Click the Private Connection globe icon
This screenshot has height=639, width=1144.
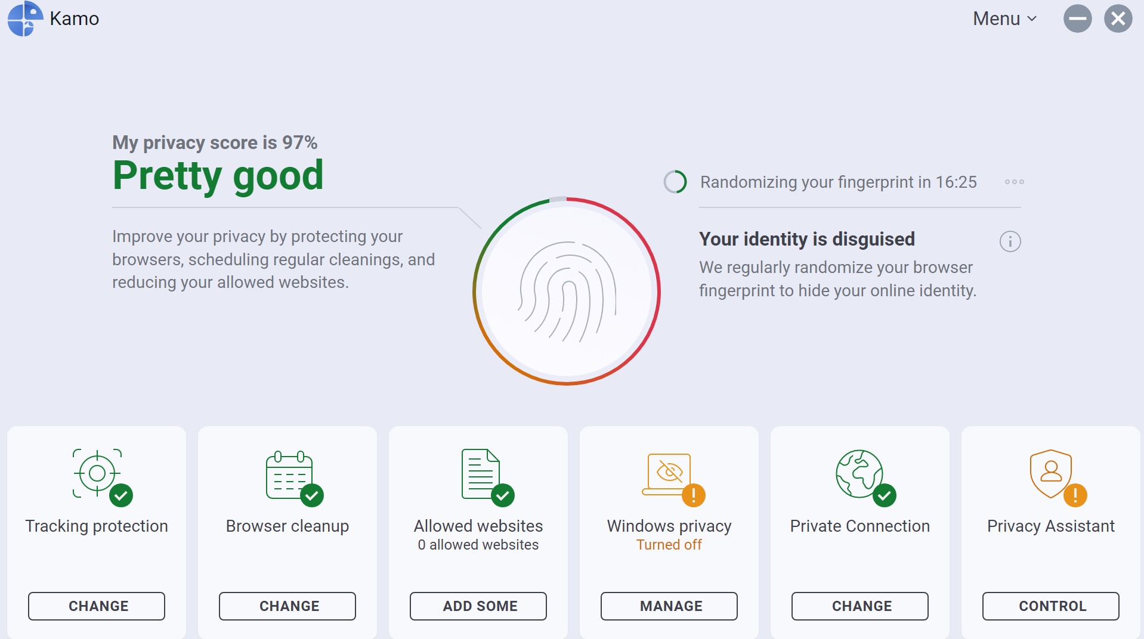tap(859, 474)
